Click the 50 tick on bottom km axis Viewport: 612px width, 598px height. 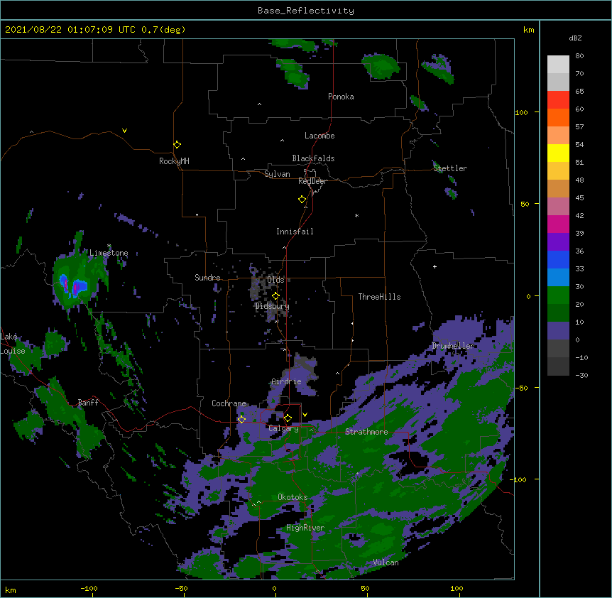(x=365, y=589)
